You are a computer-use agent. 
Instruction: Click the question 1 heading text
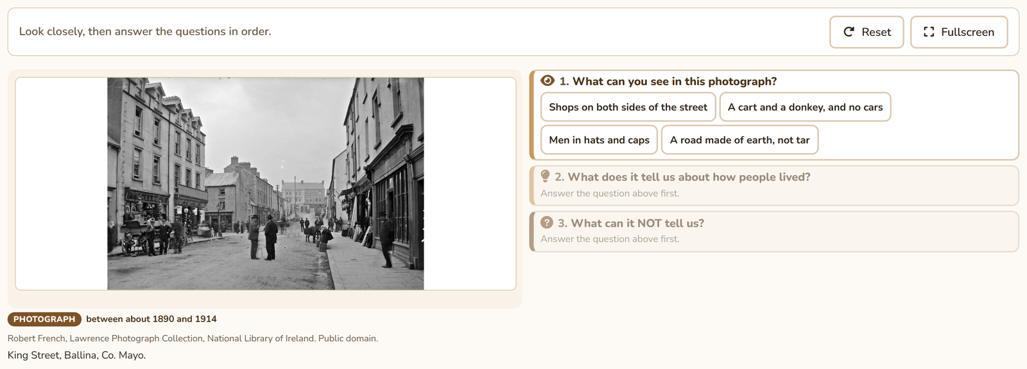point(668,81)
